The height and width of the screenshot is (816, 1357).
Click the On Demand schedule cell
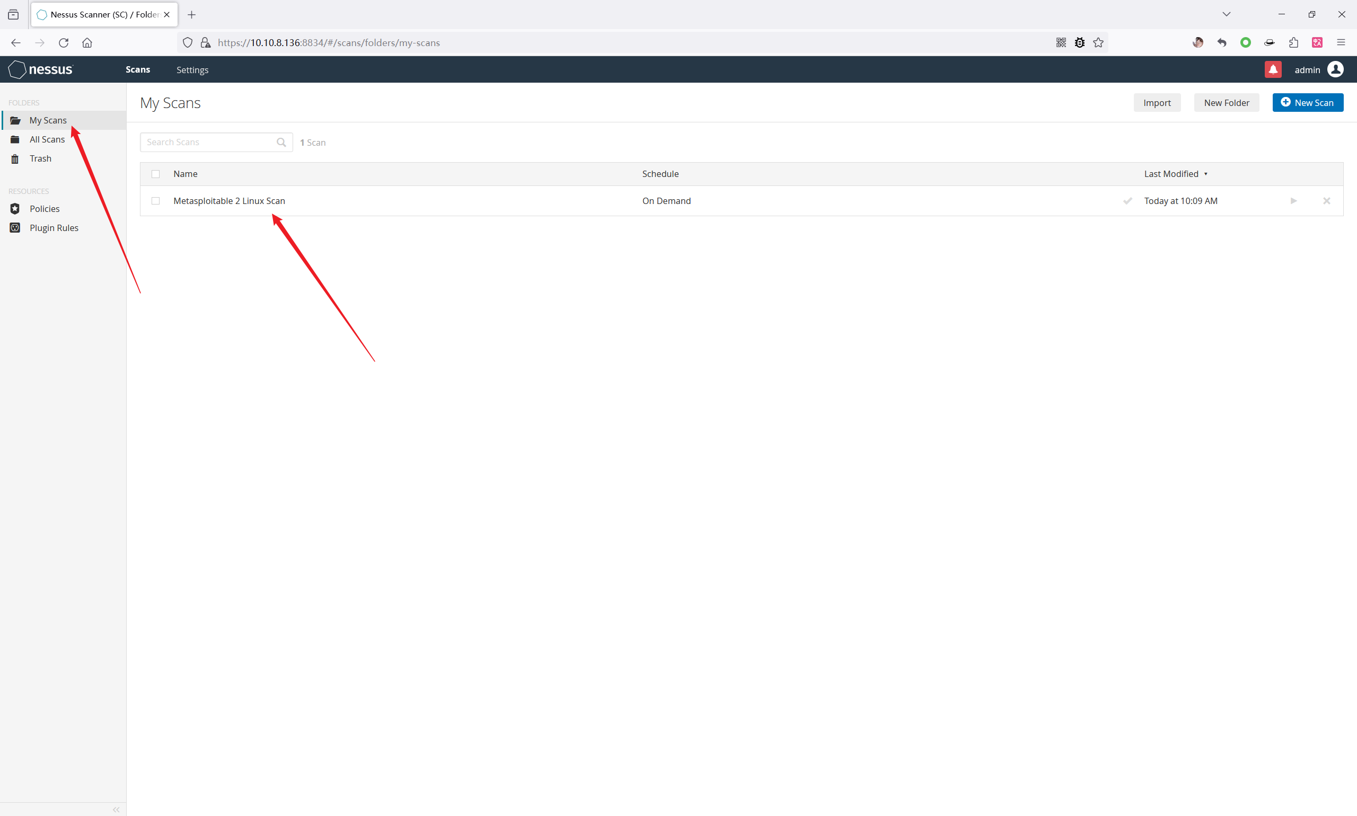tap(666, 201)
